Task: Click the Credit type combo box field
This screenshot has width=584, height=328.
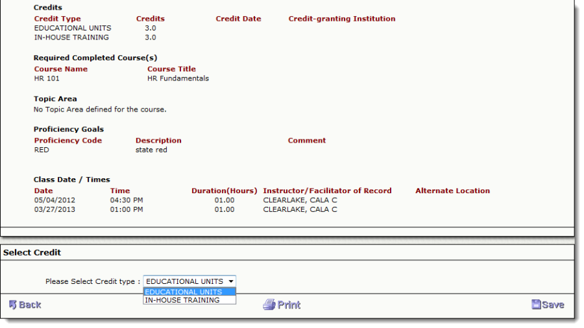Action: 184,281
